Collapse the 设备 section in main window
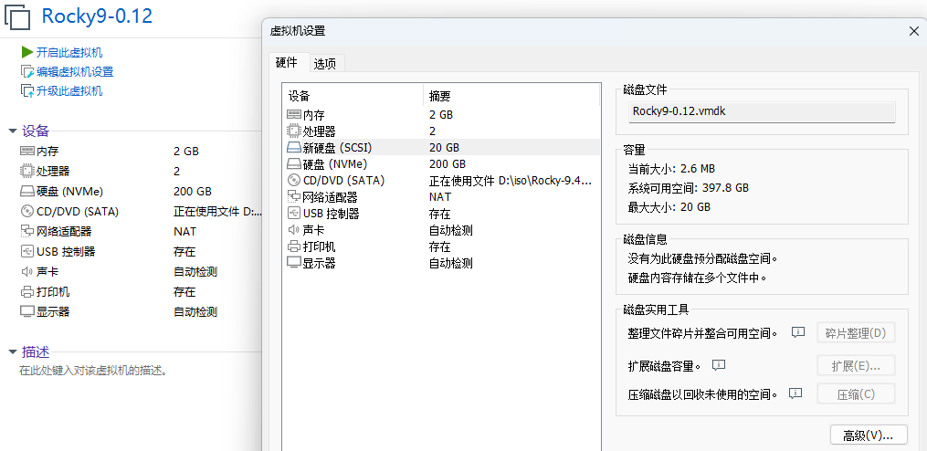 click(x=13, y=131)
